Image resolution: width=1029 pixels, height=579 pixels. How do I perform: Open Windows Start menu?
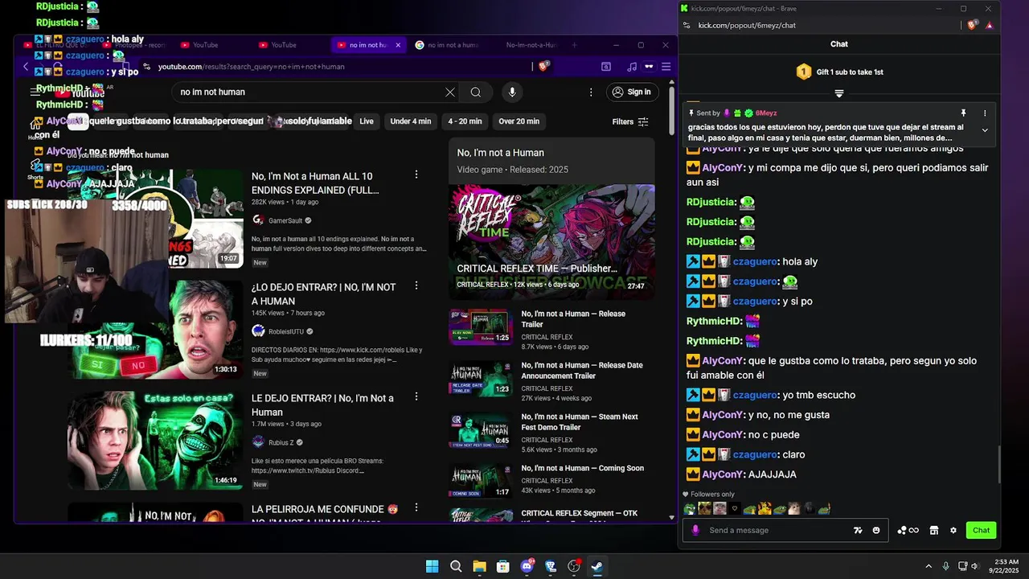[432, 566]
